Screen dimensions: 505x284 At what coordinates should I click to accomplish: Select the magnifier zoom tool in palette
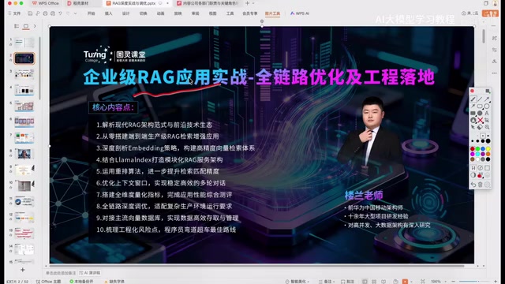click(x=488, y=127)
